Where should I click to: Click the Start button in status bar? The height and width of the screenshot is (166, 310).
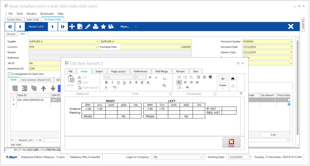11,157
